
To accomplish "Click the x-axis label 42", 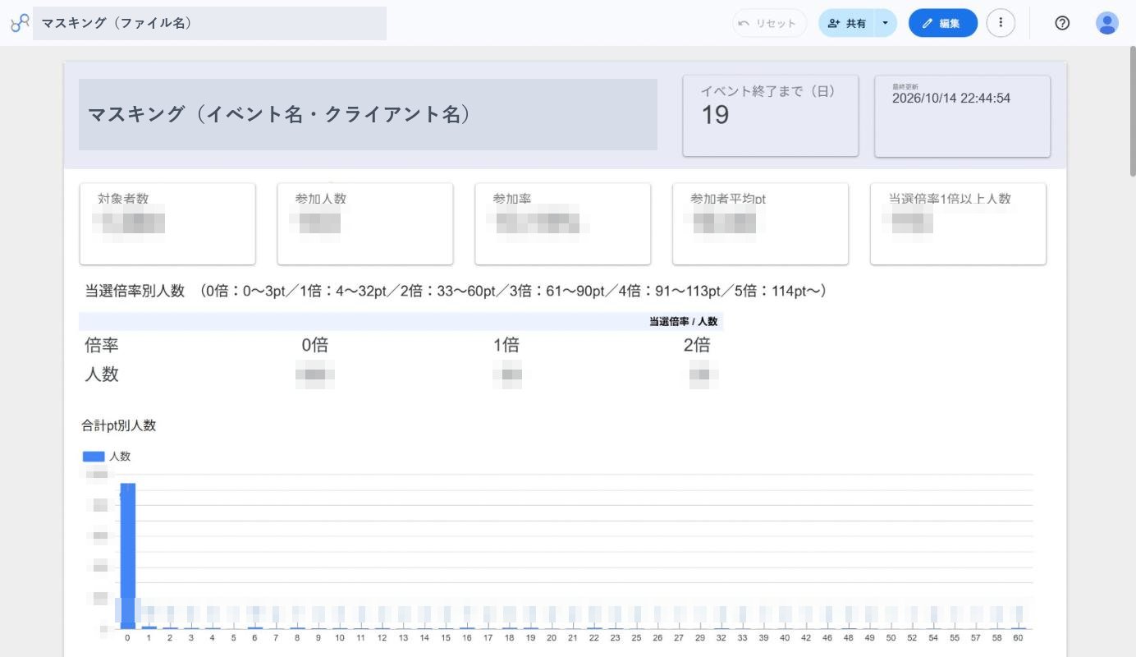I will [806, 637].
